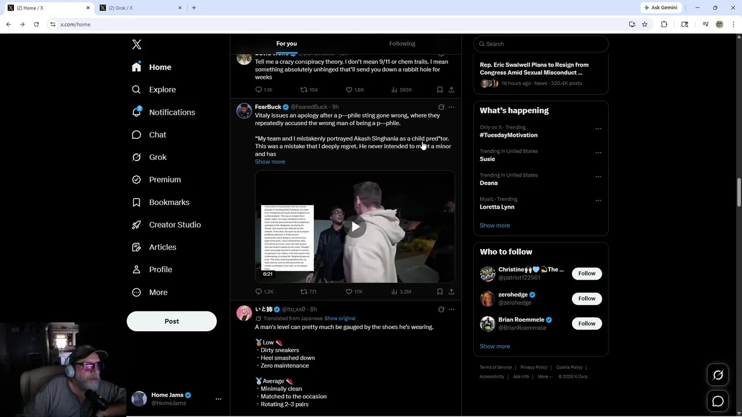
Task: Open FearBuck profile avatar
Action: 244,111
